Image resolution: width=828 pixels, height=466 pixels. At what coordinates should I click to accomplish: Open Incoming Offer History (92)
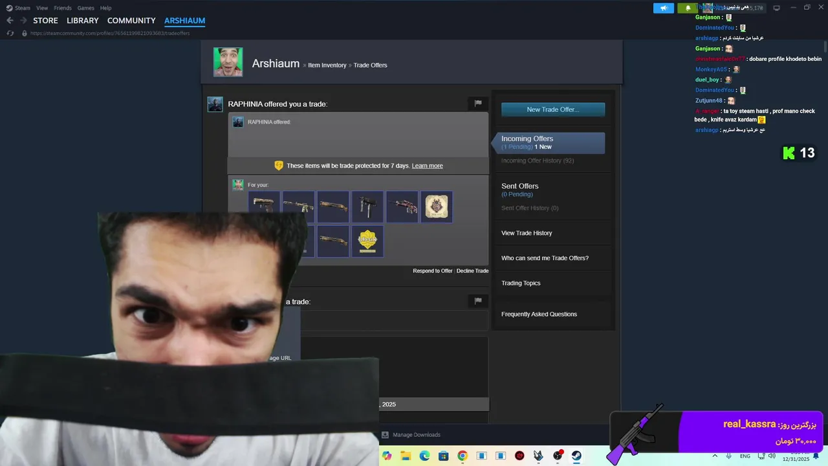pyautogui.click(x=538, y=161)
